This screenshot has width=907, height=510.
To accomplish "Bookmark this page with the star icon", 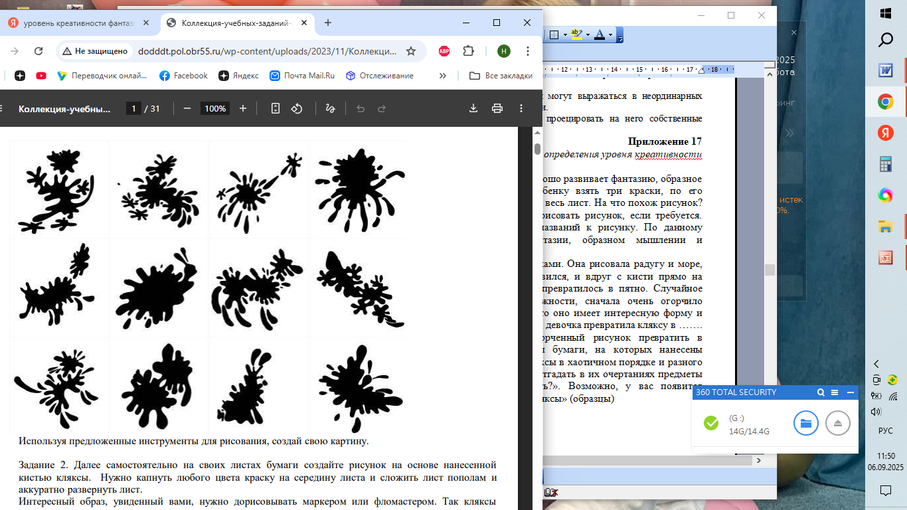I will click(x=411, y=51).
